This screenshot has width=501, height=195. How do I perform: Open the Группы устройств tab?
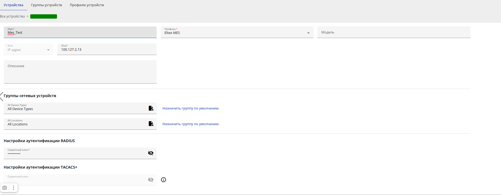(x=46, y=5)
